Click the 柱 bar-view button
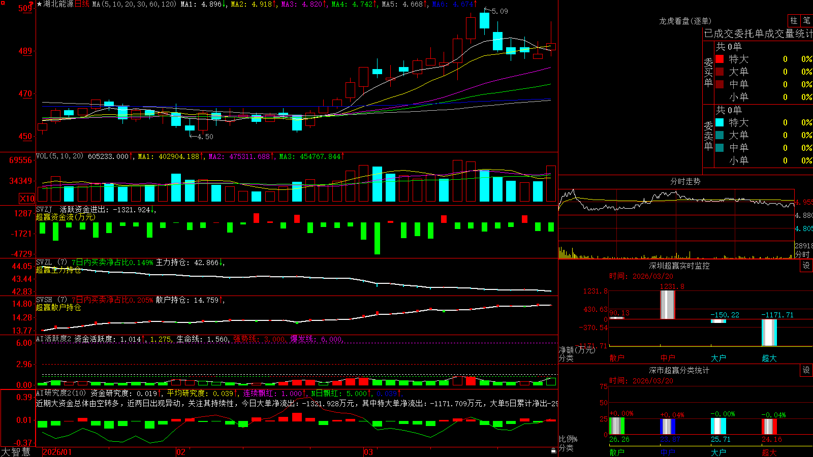 794,20
